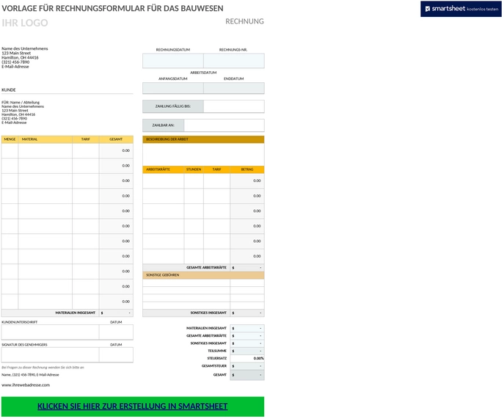Click the Enddatum field

(234, 88)
